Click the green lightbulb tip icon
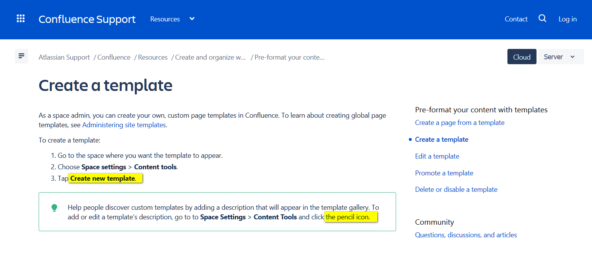Screen dimensions: 592x256 tap(54, 208)
